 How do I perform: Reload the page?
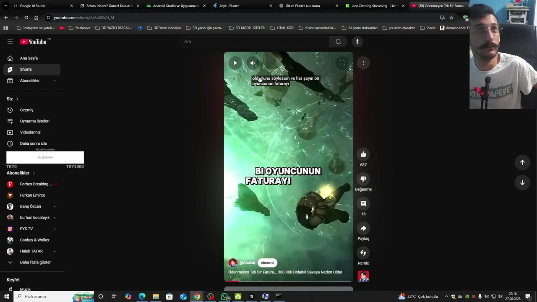pos(26,18)
